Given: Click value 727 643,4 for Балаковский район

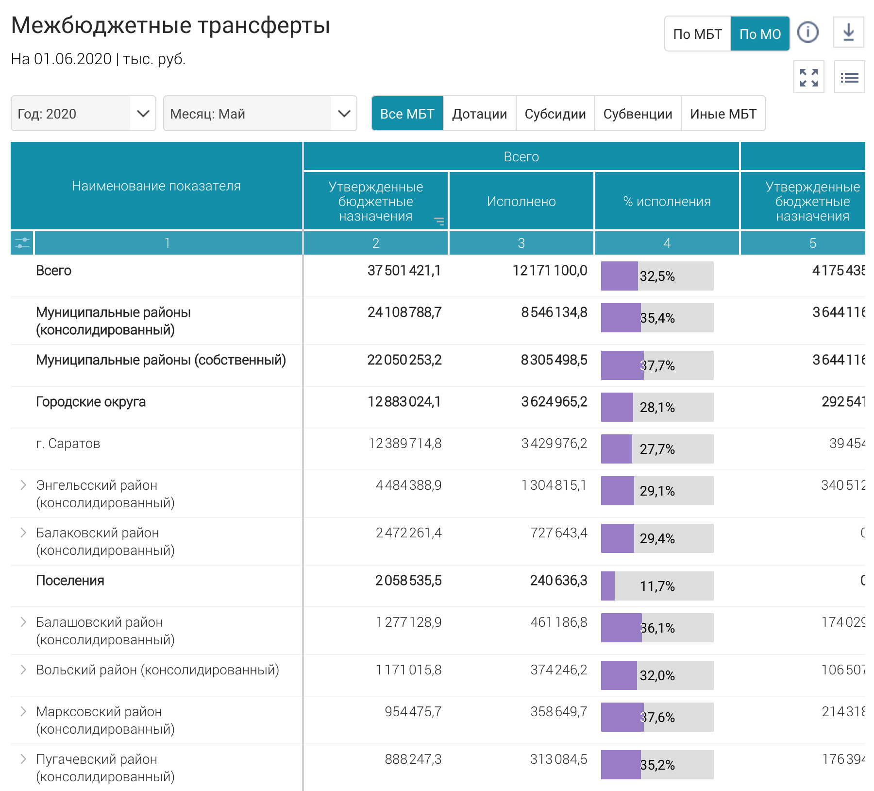Looking at the screenshot, I should [x=559, y=533].
